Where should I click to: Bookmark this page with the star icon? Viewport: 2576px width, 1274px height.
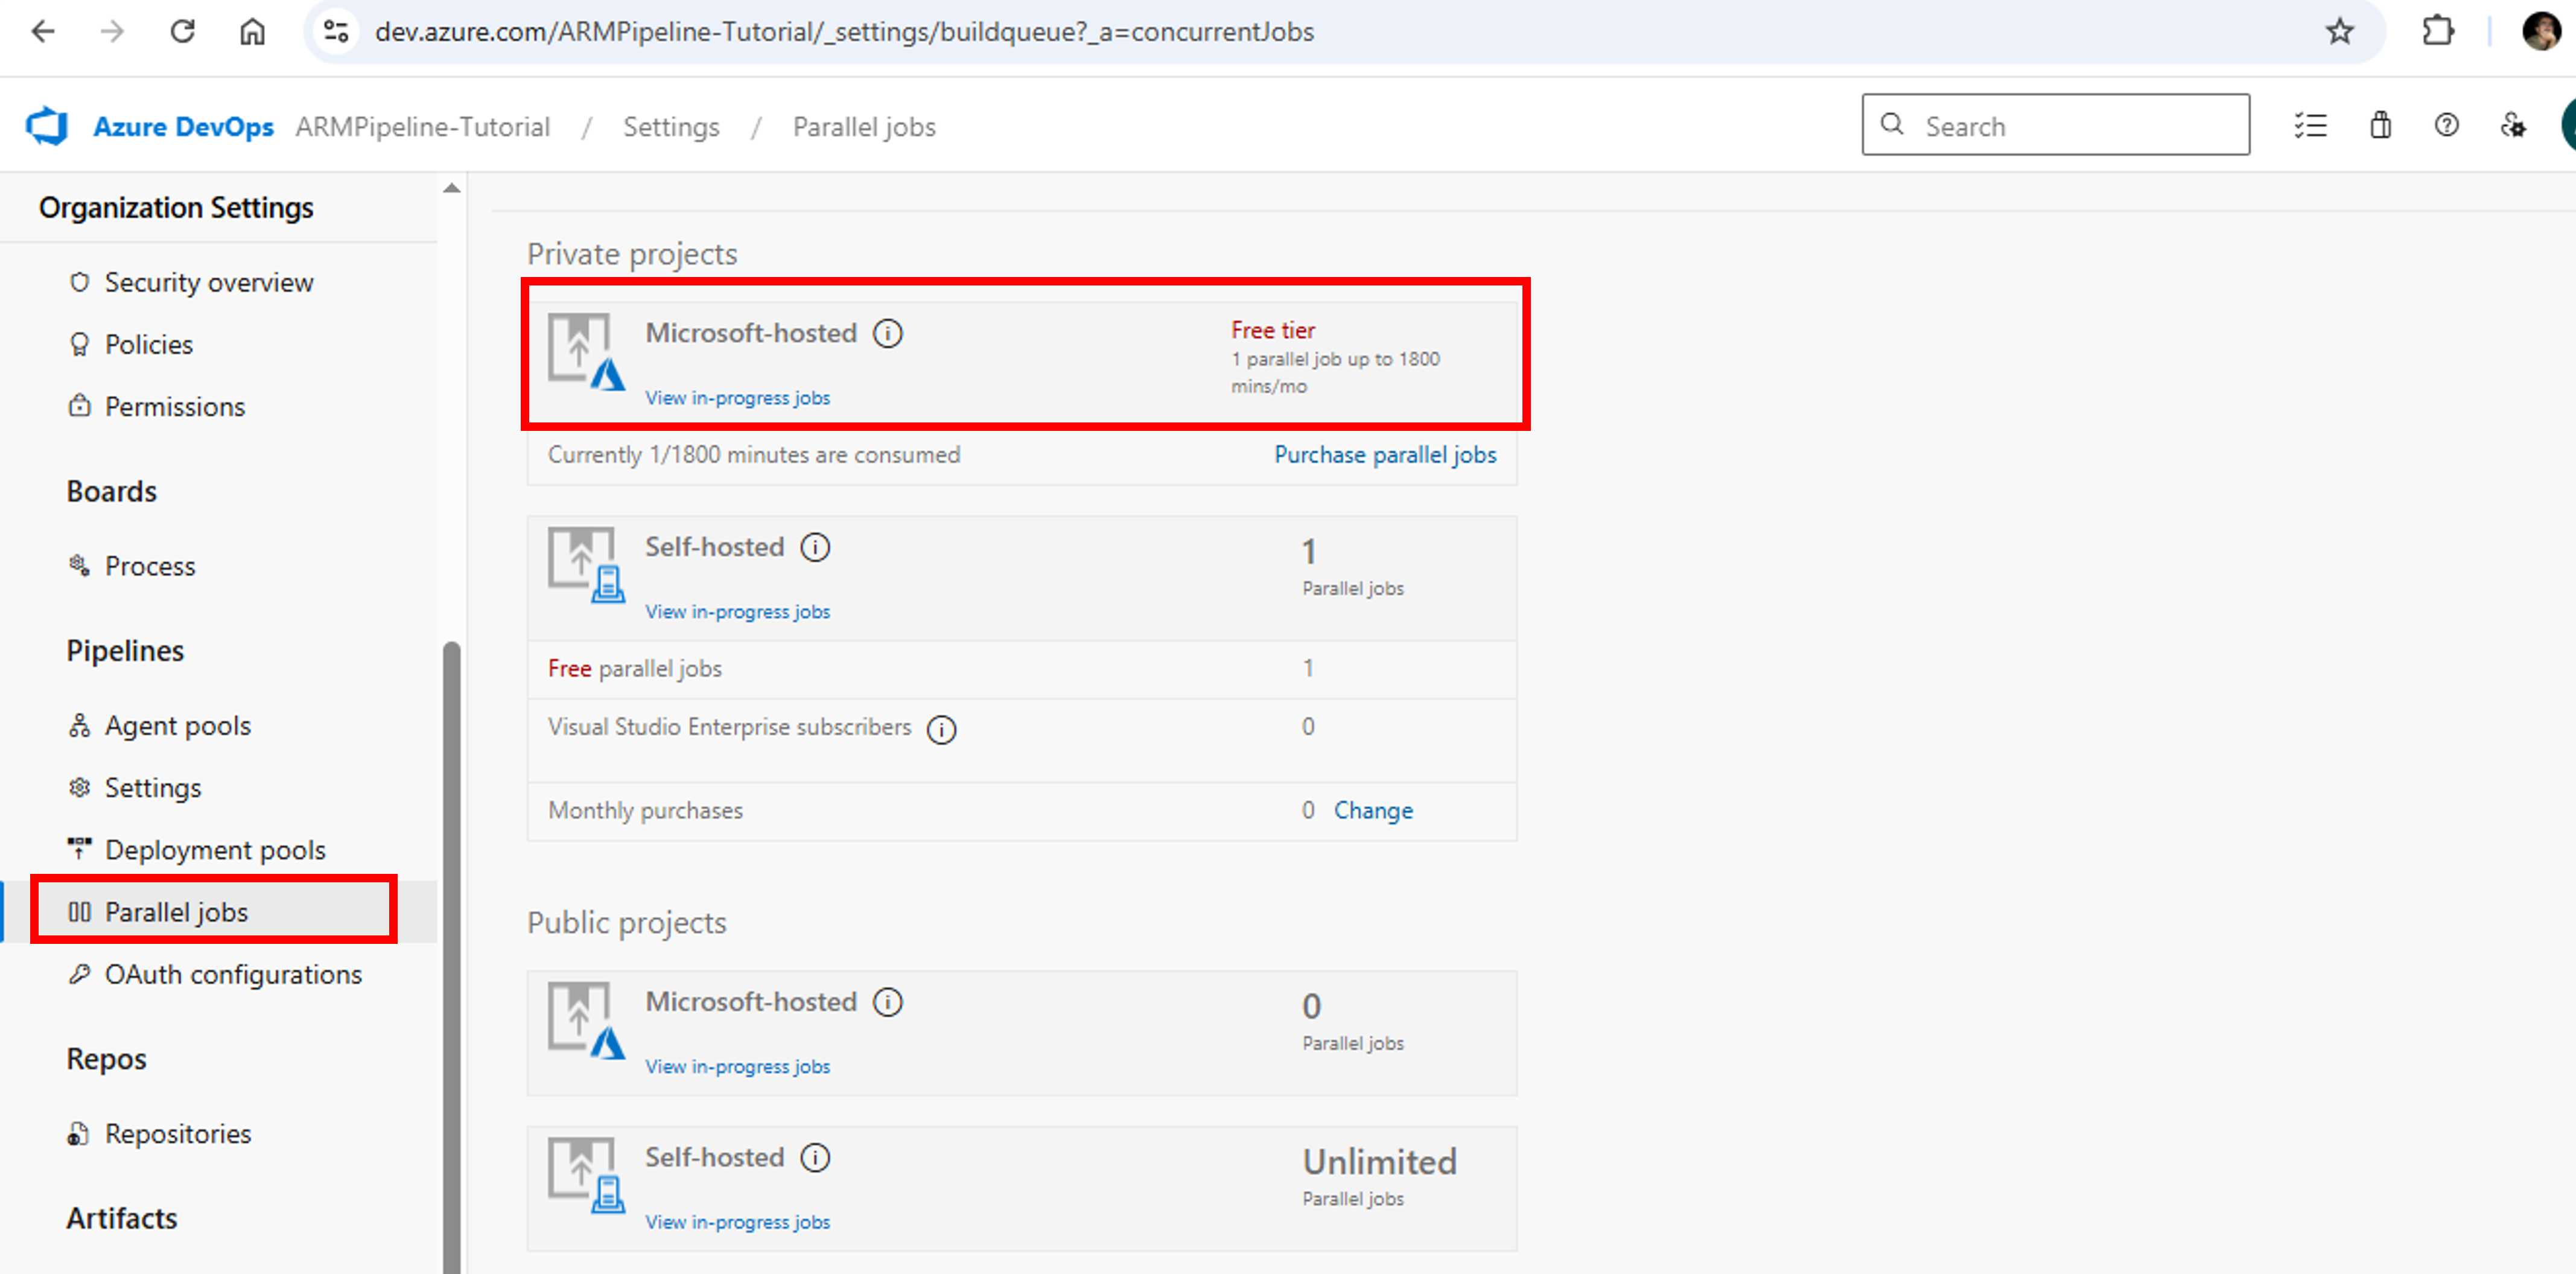[x=2340, y=31]
